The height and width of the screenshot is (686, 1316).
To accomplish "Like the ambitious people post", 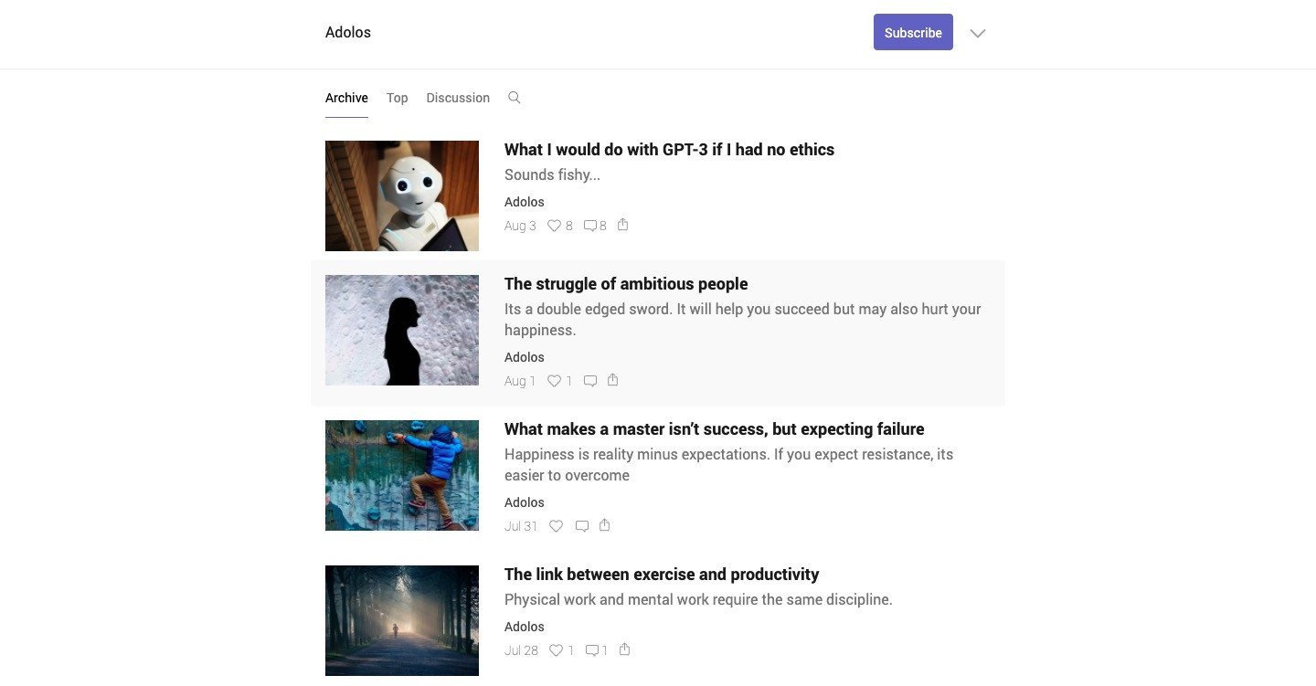I will (x=554, y=381).
